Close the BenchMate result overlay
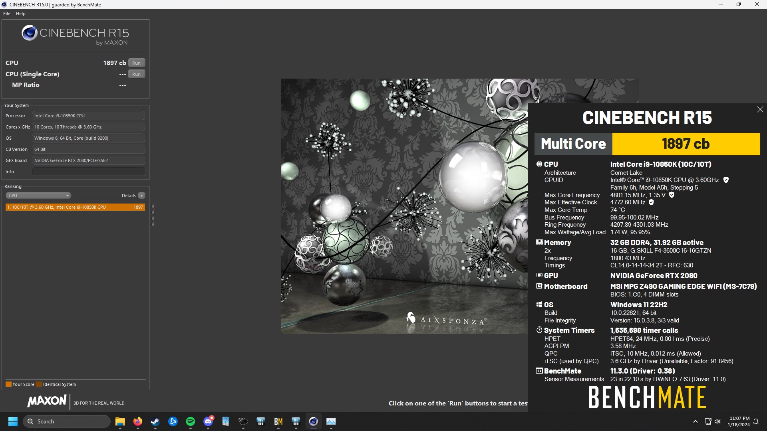The height and width of the screenshot is (431, 767). [x=760, y=109]
